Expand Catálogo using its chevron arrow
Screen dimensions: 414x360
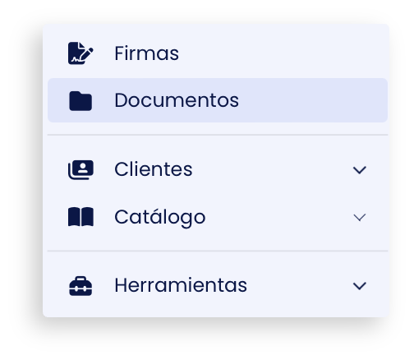360,218
